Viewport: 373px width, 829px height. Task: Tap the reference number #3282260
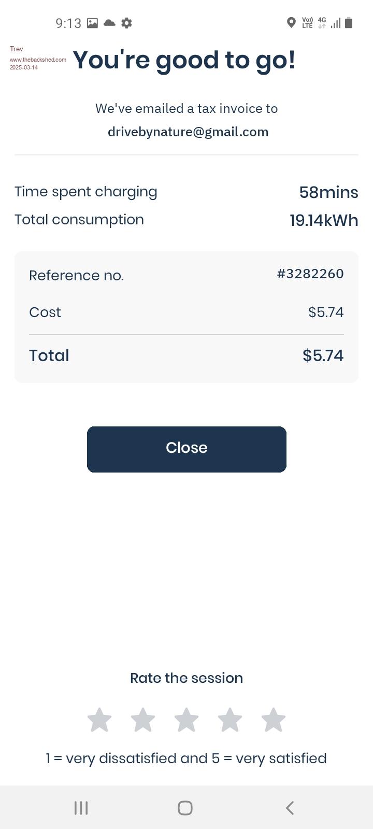pyautogui.click(x=310, y=274)
